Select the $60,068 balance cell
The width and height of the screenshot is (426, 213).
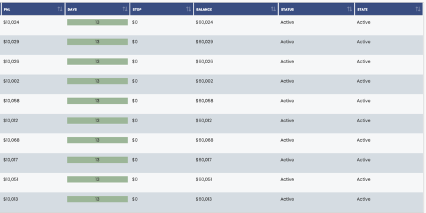coord(204,140)
